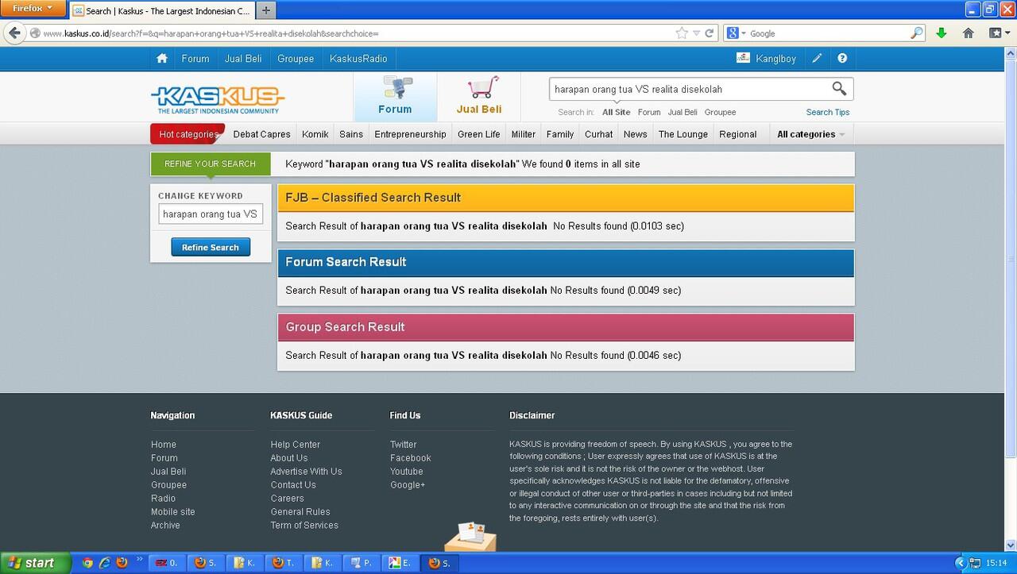This screenshot has width=1017, height=574.
Task: Open the Entrepreneurship category
Action: 410,134
